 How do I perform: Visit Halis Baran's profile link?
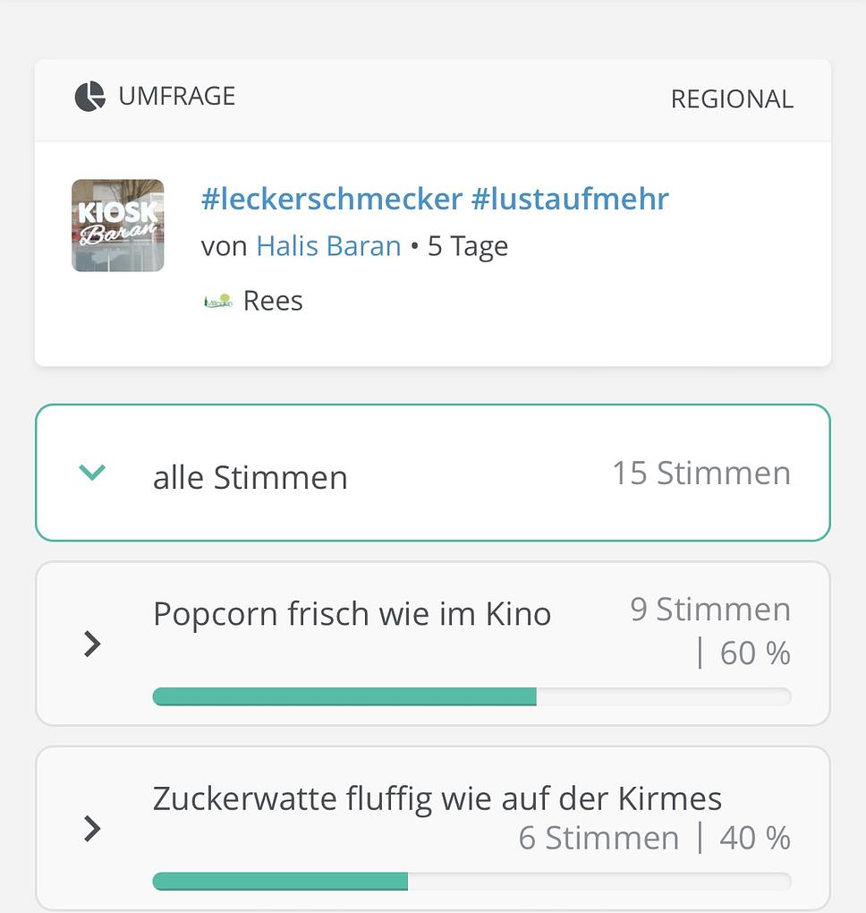click(x=328, y=246)
